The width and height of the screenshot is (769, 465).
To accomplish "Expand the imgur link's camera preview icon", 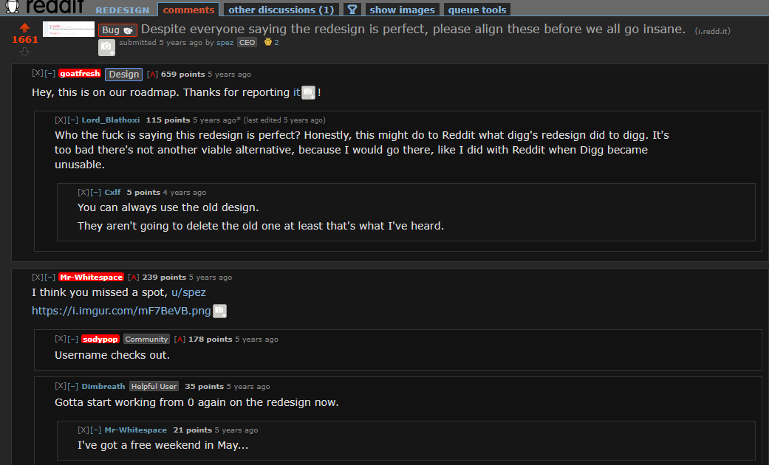I will [x=219, y=311].
